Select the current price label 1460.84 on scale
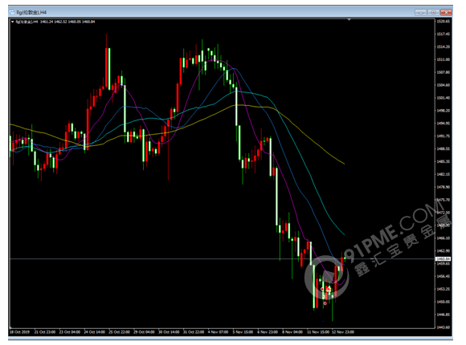Screen dimensions: 466x345 pyautogui.click(x=444, y=259)
